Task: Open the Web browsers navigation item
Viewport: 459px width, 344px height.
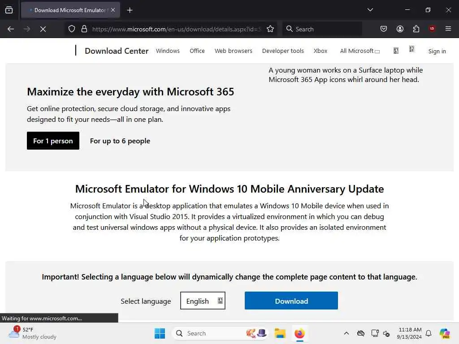Action: (233, 51)
